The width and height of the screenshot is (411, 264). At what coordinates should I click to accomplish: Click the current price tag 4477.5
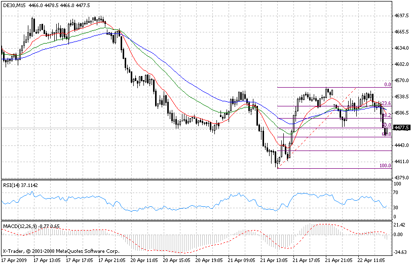click(x=401, y=128)
